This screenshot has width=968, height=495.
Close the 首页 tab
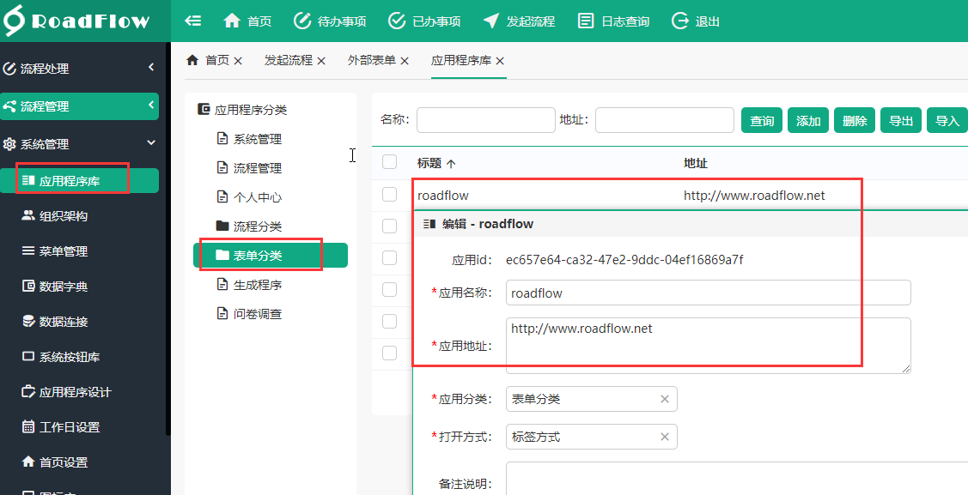(238, 60)
